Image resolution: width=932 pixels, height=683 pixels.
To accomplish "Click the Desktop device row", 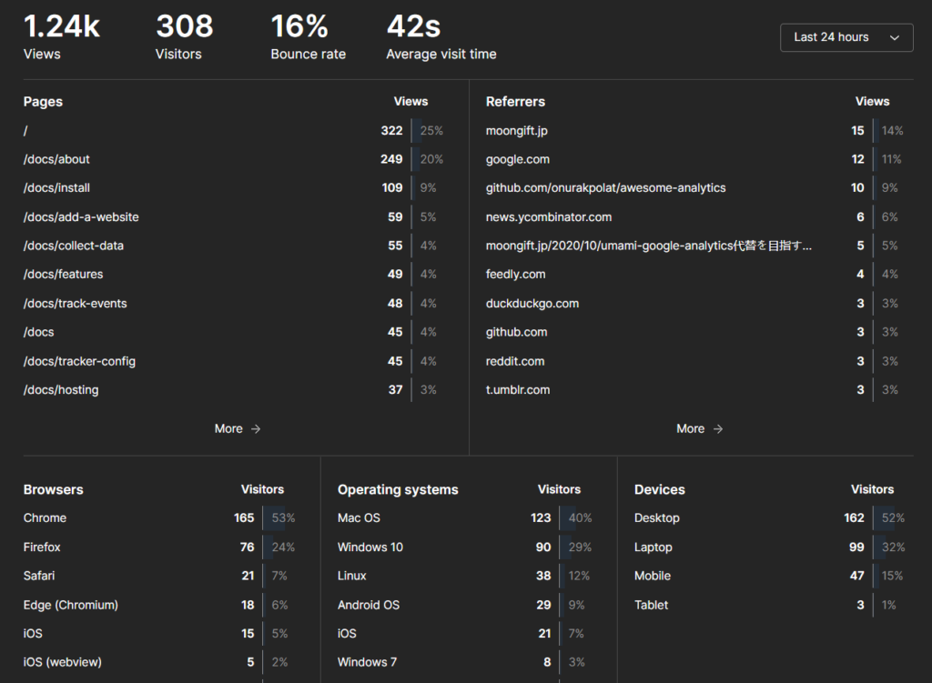I will click(x=656, y=518).
